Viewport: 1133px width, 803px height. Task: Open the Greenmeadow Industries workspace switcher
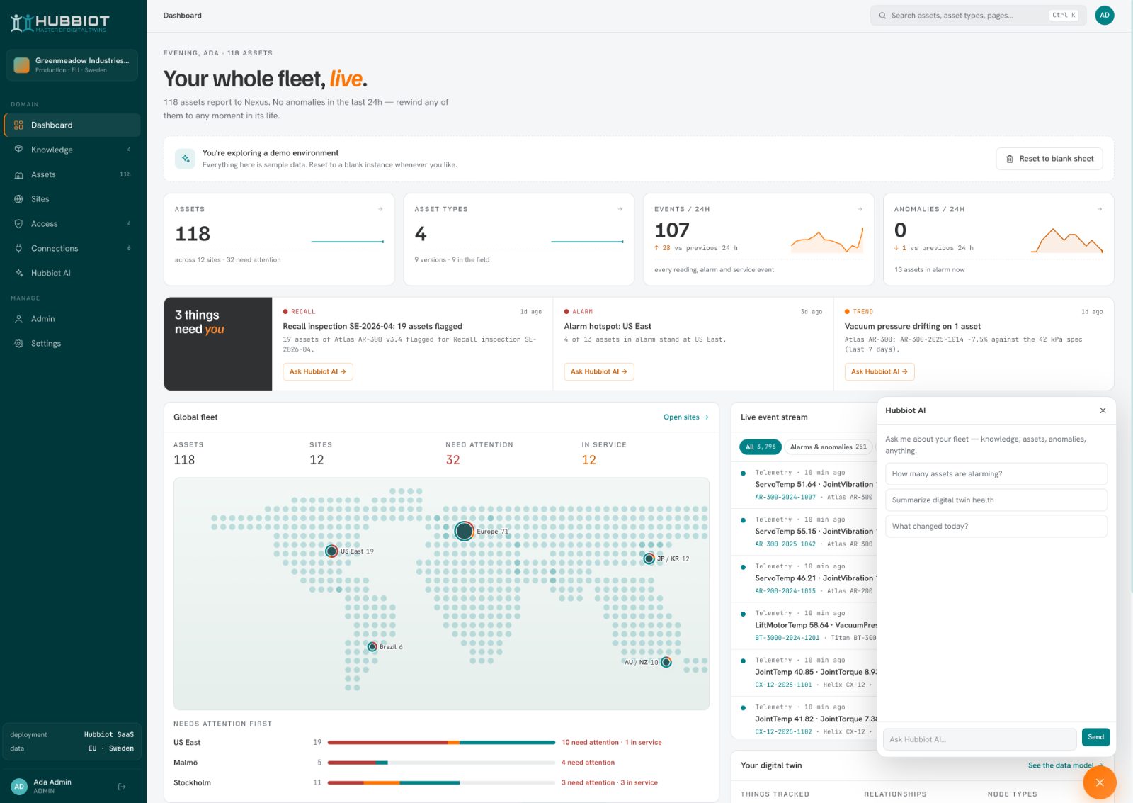pyautogui.click(x=72, y=65)
